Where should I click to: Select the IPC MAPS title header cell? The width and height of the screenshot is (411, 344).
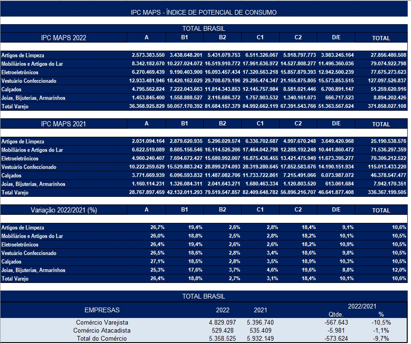203,12
